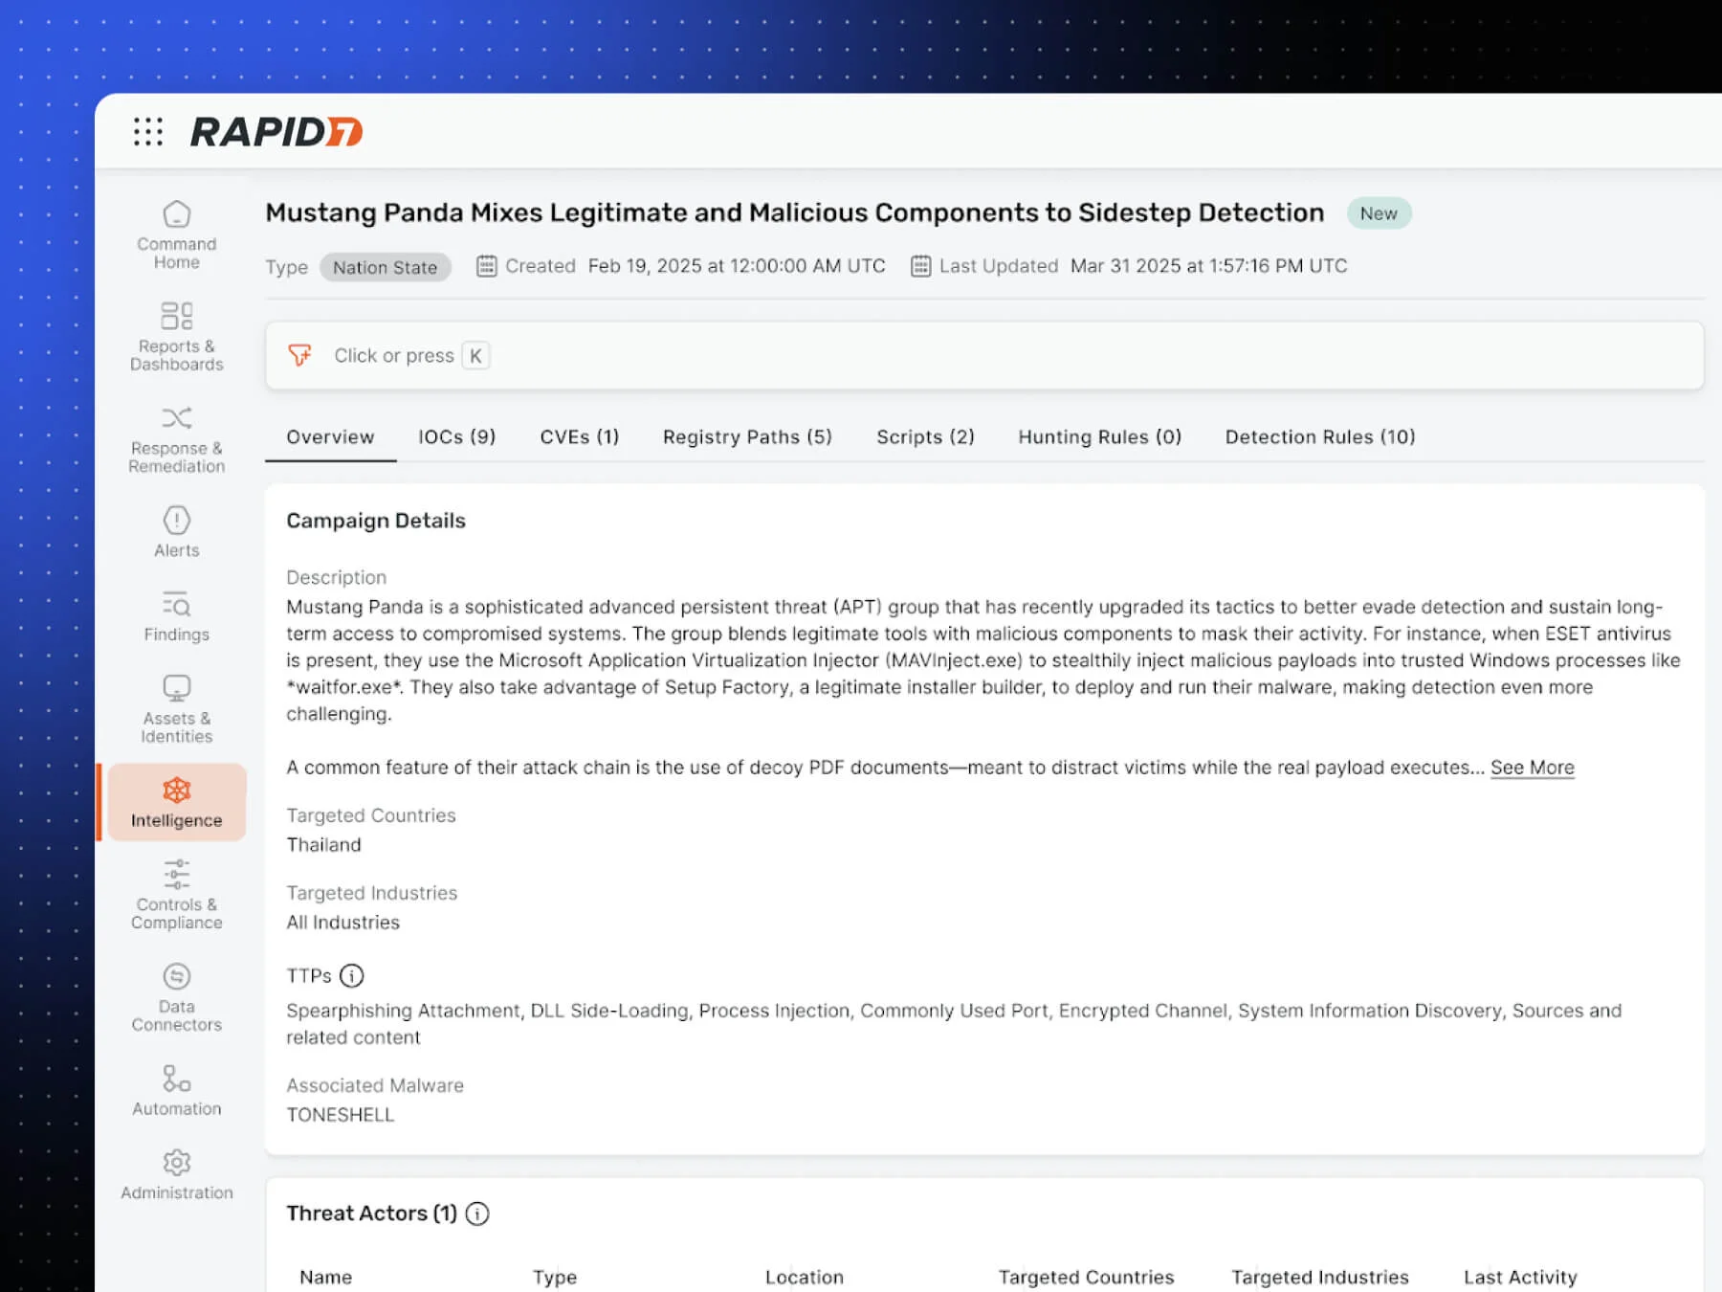Image resolution: width=1722 pixels, height=1292 pixels.
Task: Click the Threat Actors info icon
Action: [477, 1214]
